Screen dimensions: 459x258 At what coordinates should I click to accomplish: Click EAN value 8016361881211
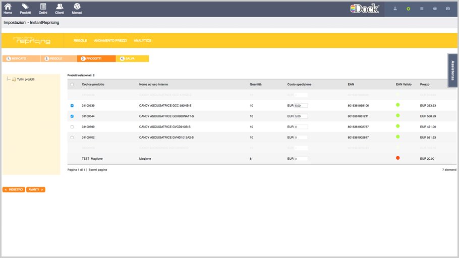coord(358,116)
